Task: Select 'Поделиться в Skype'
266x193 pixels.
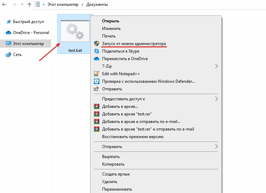Action: click(121, 51)
